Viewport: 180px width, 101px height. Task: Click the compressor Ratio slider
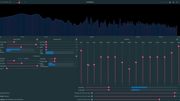22,68
